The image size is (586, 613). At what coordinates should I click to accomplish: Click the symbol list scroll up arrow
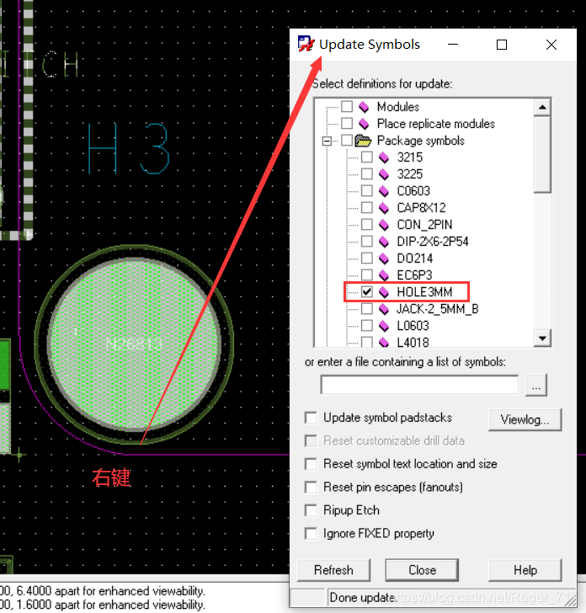(x=543, y=107)
